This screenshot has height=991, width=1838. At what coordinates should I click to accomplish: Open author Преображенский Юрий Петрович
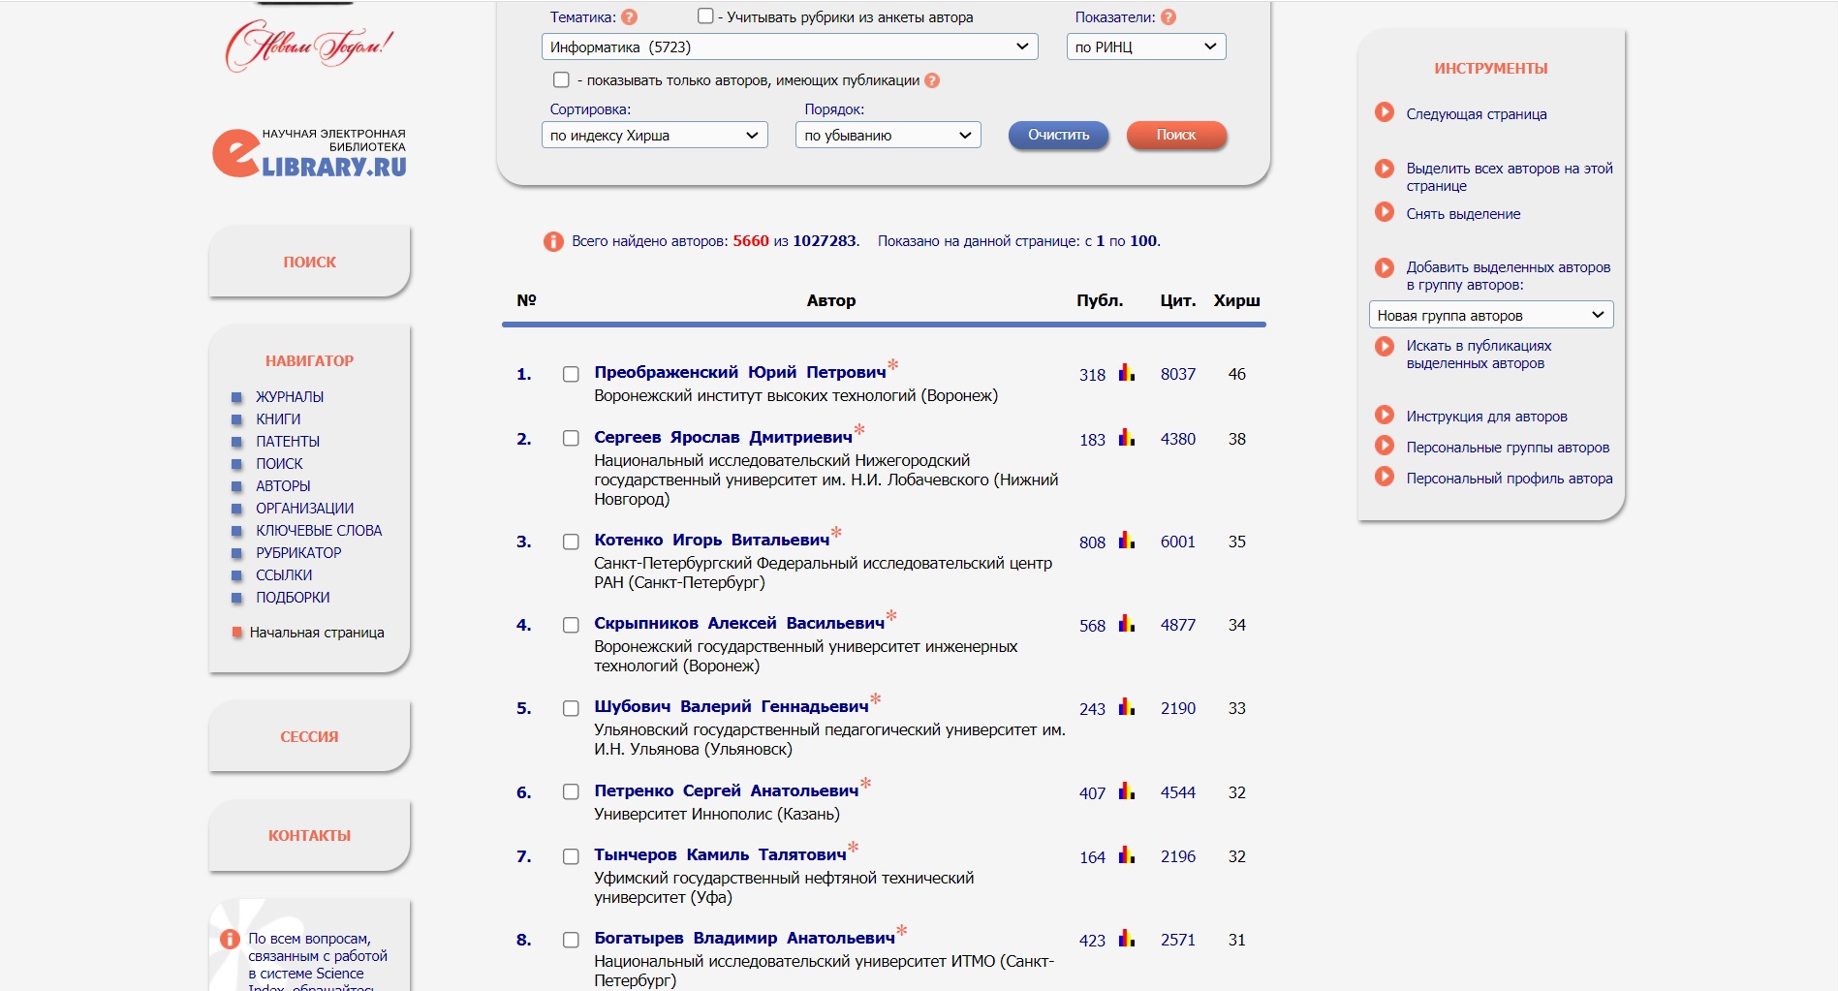click(740, 372)
